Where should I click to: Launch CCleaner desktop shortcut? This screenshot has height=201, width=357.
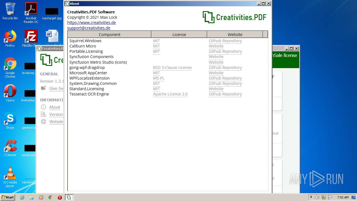click(x=10, y=148)
